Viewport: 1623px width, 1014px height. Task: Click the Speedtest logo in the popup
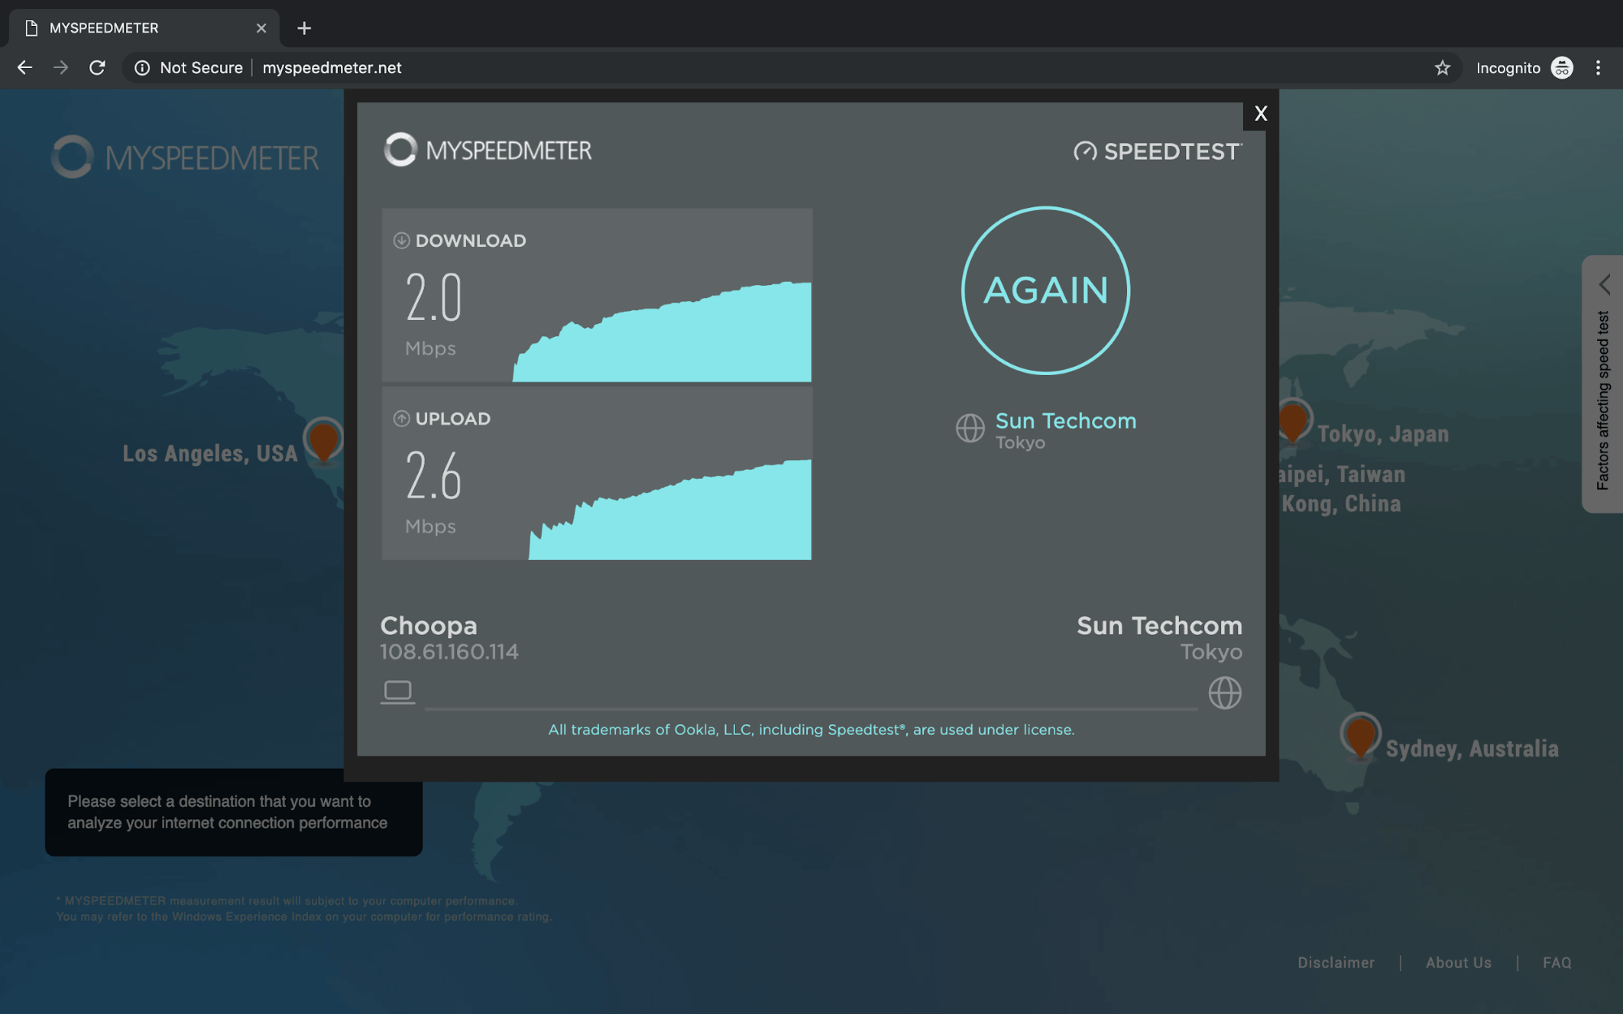click(x=1157, y=151)
